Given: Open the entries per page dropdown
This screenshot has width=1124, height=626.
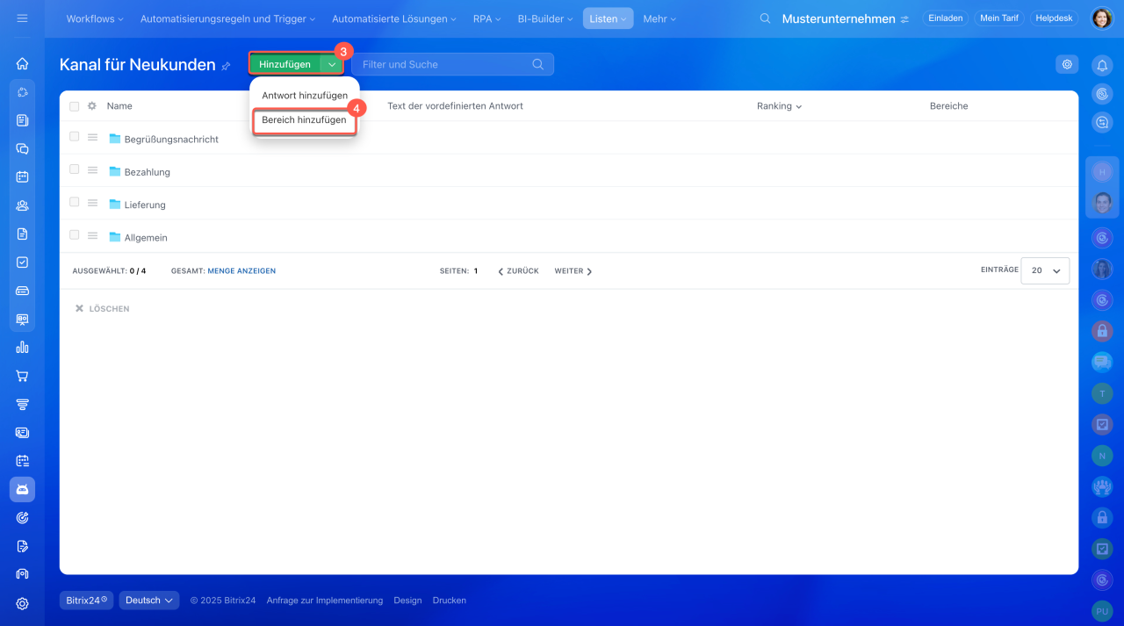Looking at the screenshot, I should 1045,270.
